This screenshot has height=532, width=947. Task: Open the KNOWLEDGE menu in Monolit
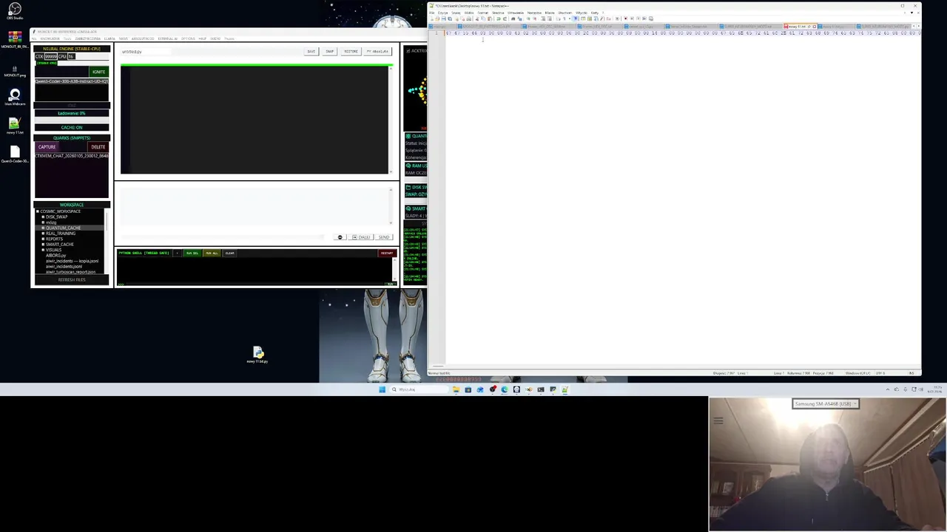[50, 38]
